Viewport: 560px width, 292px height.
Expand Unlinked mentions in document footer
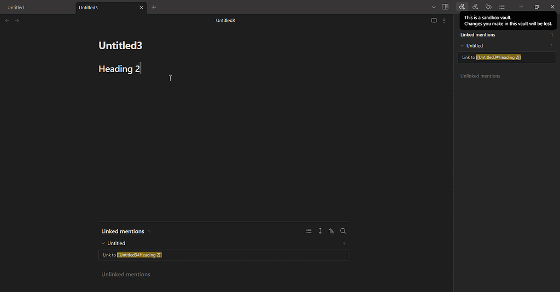point(126,275)
